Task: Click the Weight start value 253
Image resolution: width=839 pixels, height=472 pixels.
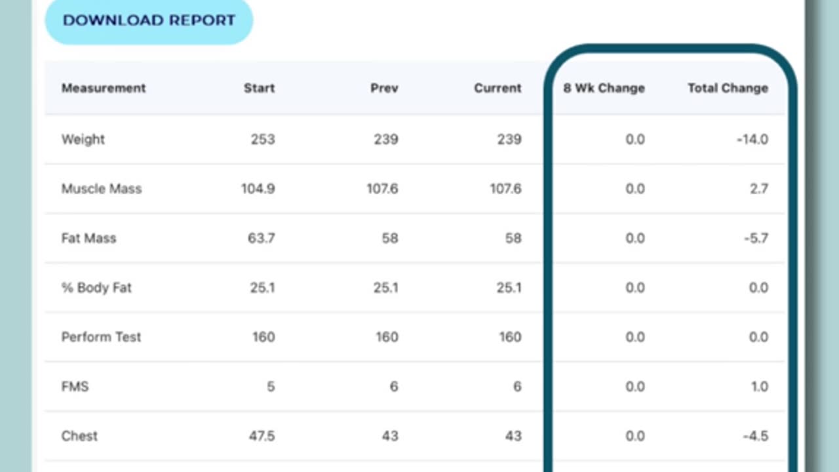Action: click(263, 139)
